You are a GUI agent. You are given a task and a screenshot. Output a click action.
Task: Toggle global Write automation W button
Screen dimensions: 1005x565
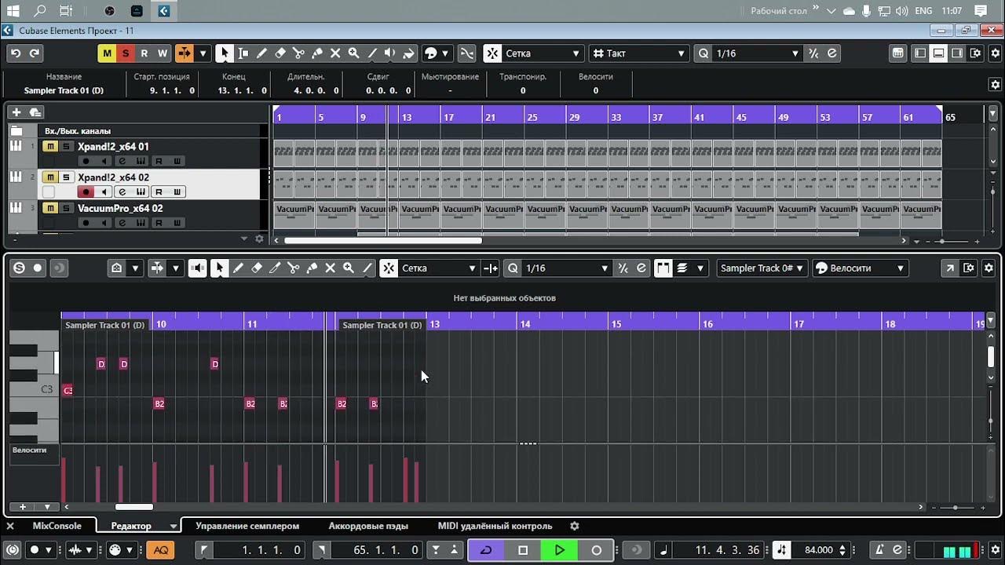163,53
